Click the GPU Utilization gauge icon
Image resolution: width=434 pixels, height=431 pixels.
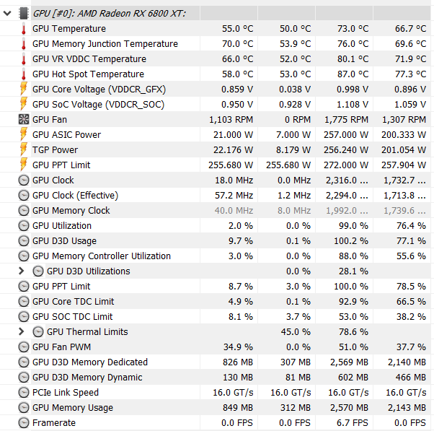[24, 226]
